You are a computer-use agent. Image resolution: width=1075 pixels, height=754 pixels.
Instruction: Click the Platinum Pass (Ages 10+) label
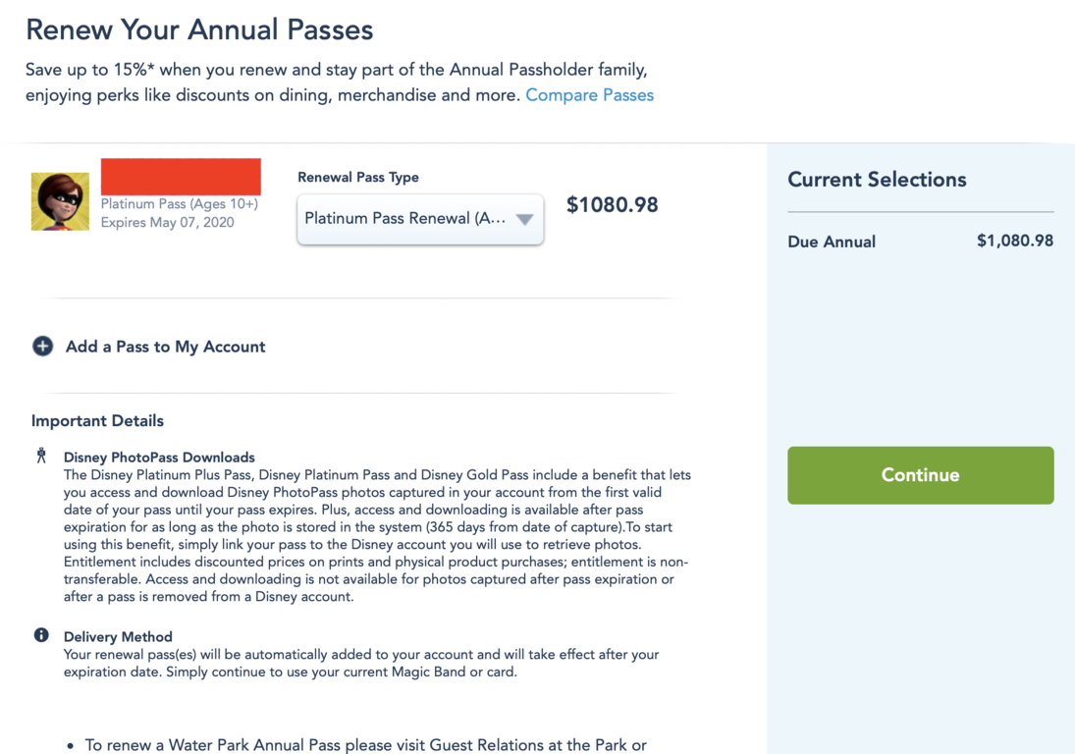180,204
